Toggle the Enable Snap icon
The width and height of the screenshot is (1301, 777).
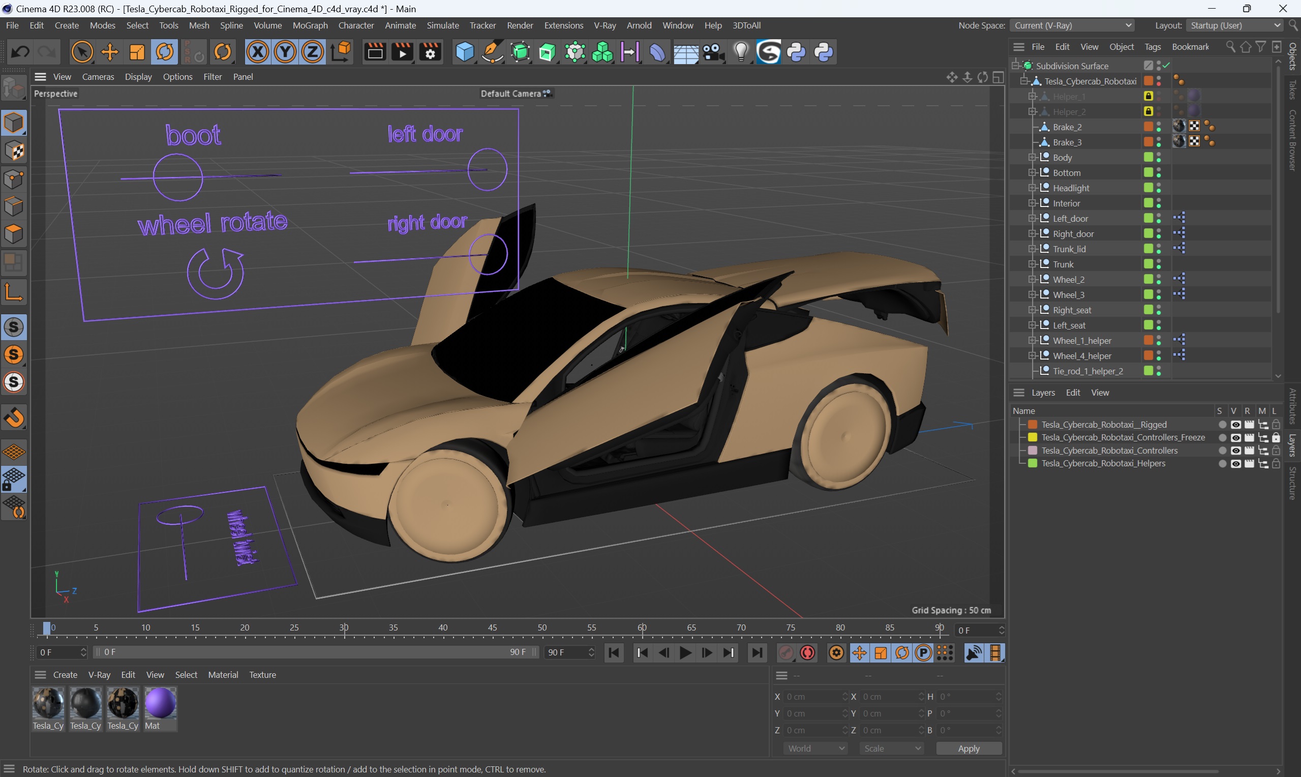pyautogui.click(x=14, y=418)
